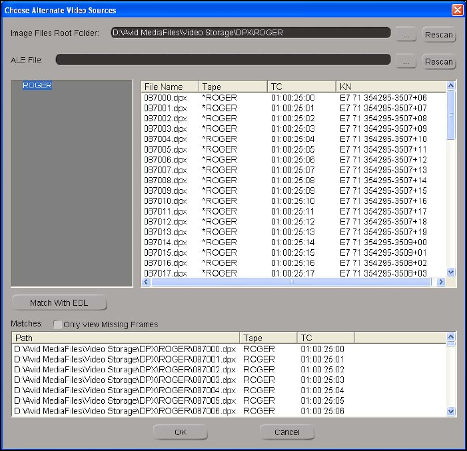This screenshot has height=451, width=467.
Task: Select file 087010.dpx
Action: tap(166, 201)
